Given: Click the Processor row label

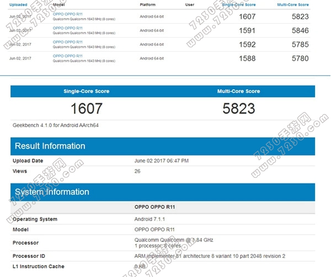Looking at the screenshot, I should tap(25, 243).
